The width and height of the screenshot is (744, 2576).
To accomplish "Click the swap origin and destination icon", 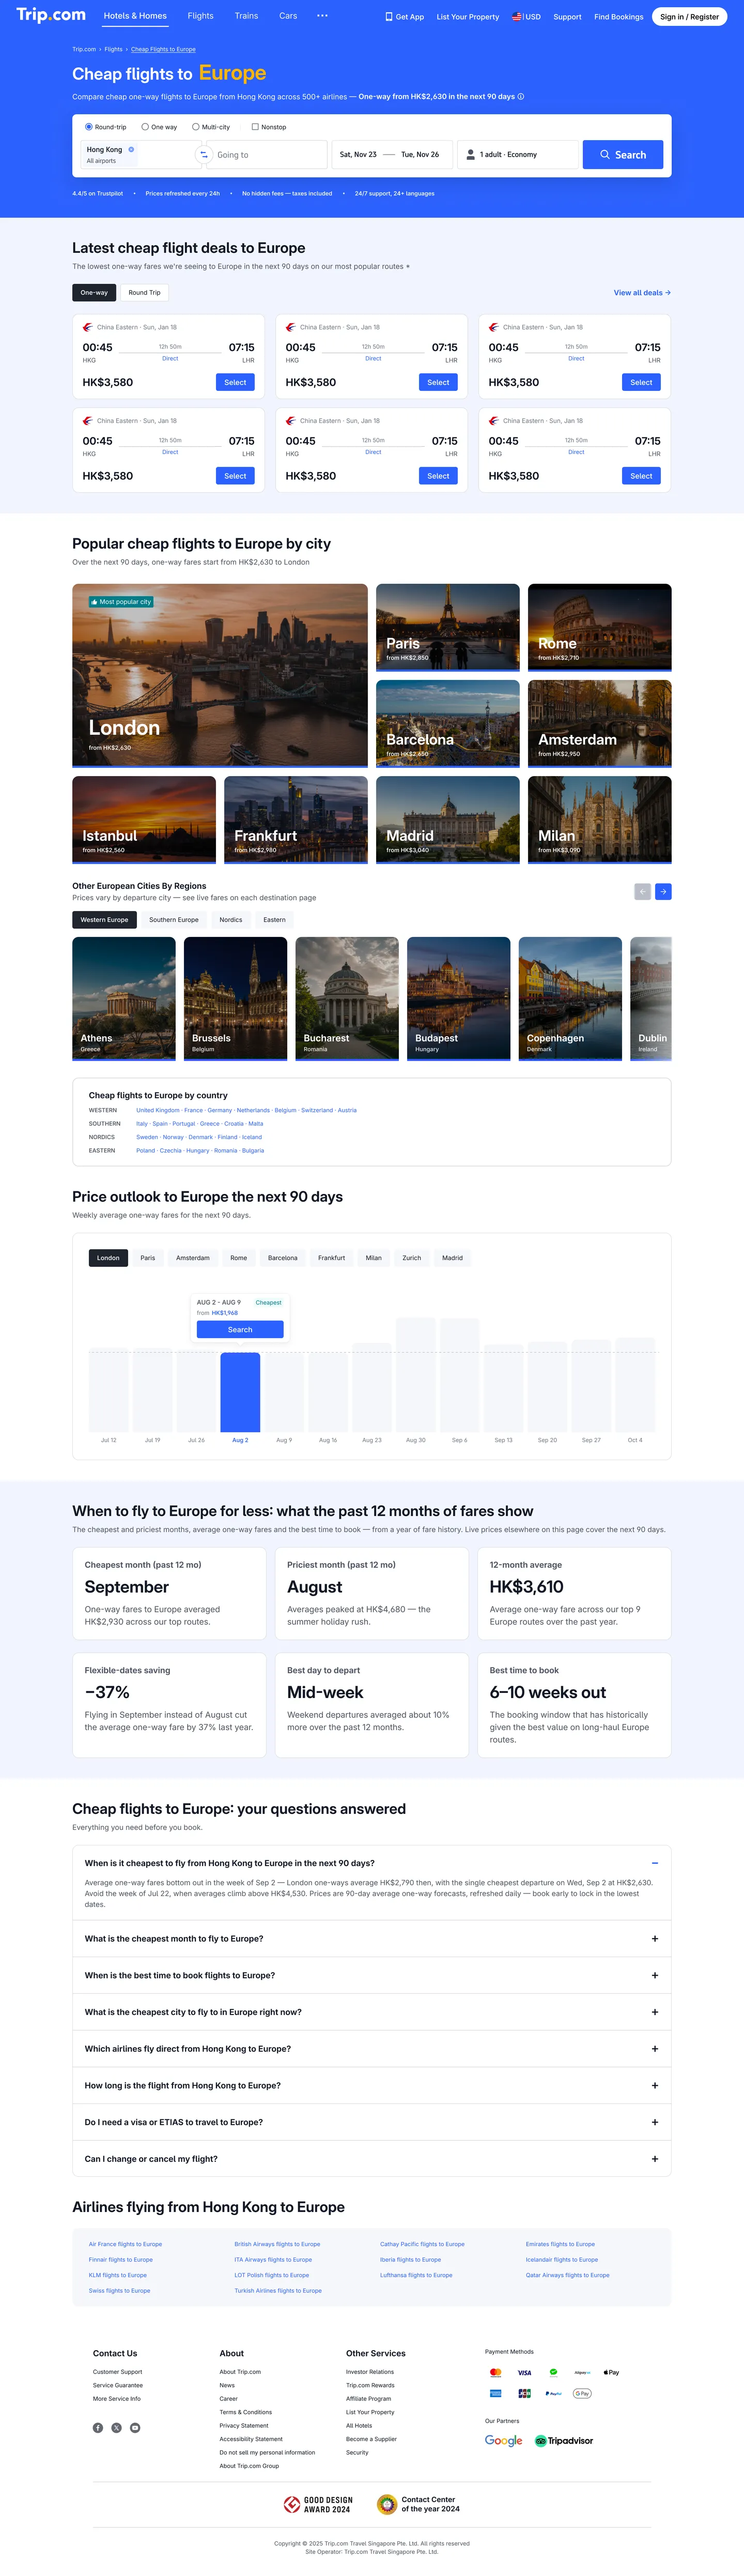I will [204, 155].
